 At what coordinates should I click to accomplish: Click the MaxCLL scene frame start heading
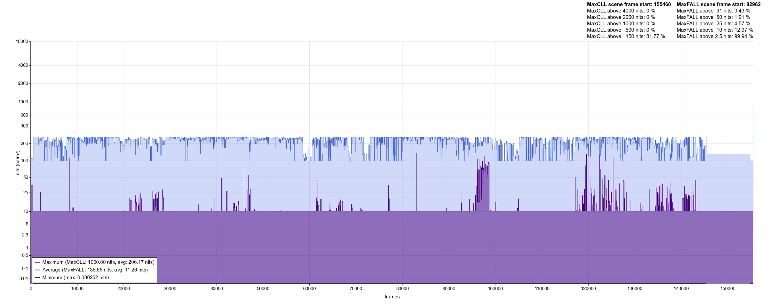(x=629, y=4)
